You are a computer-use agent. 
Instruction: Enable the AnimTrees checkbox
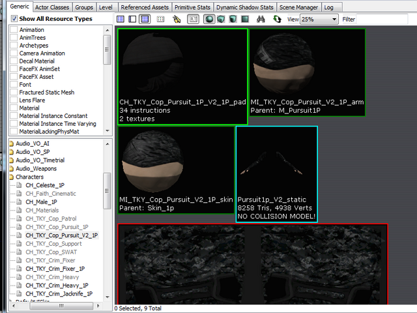[14, 38]
